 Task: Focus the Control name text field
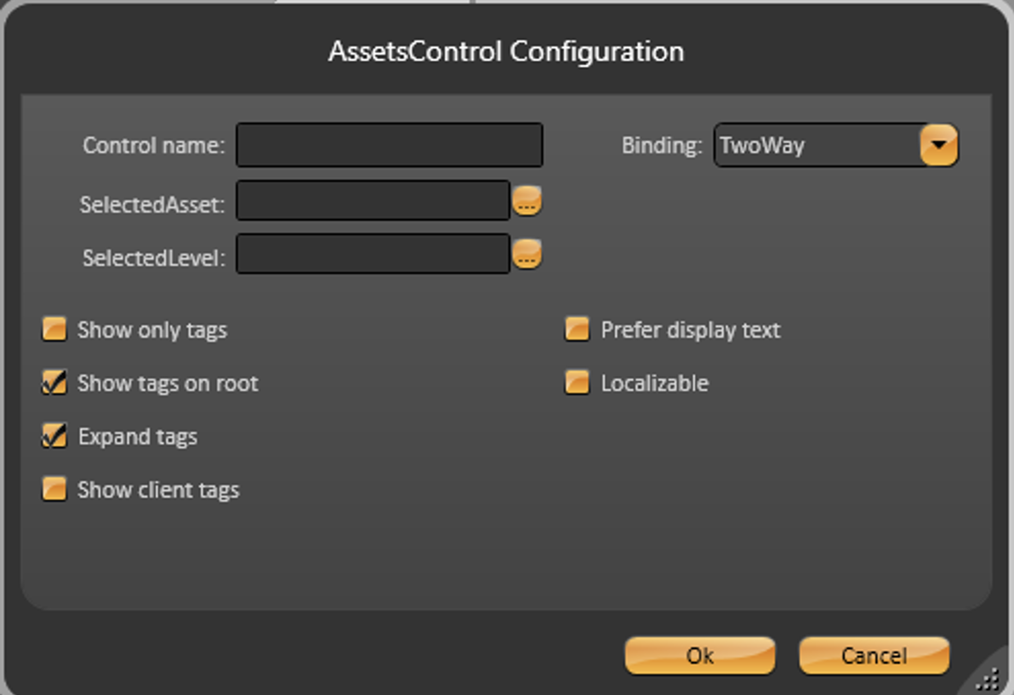click(x=389, y=145)
